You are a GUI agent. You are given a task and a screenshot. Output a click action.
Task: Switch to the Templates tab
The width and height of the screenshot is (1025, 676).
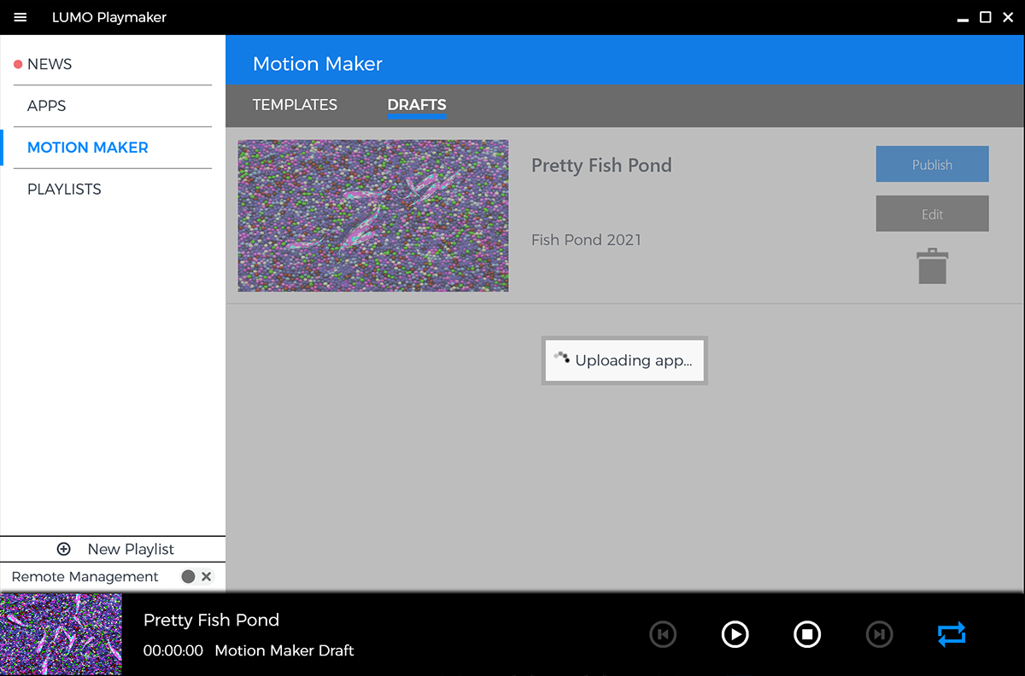click(295, 105)
